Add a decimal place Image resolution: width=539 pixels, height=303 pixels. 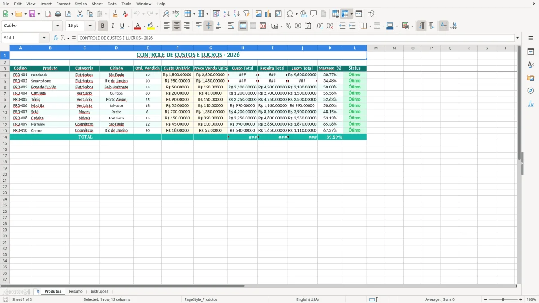point(320,26)
